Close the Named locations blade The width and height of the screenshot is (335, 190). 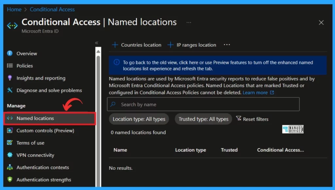coord(321,22)
